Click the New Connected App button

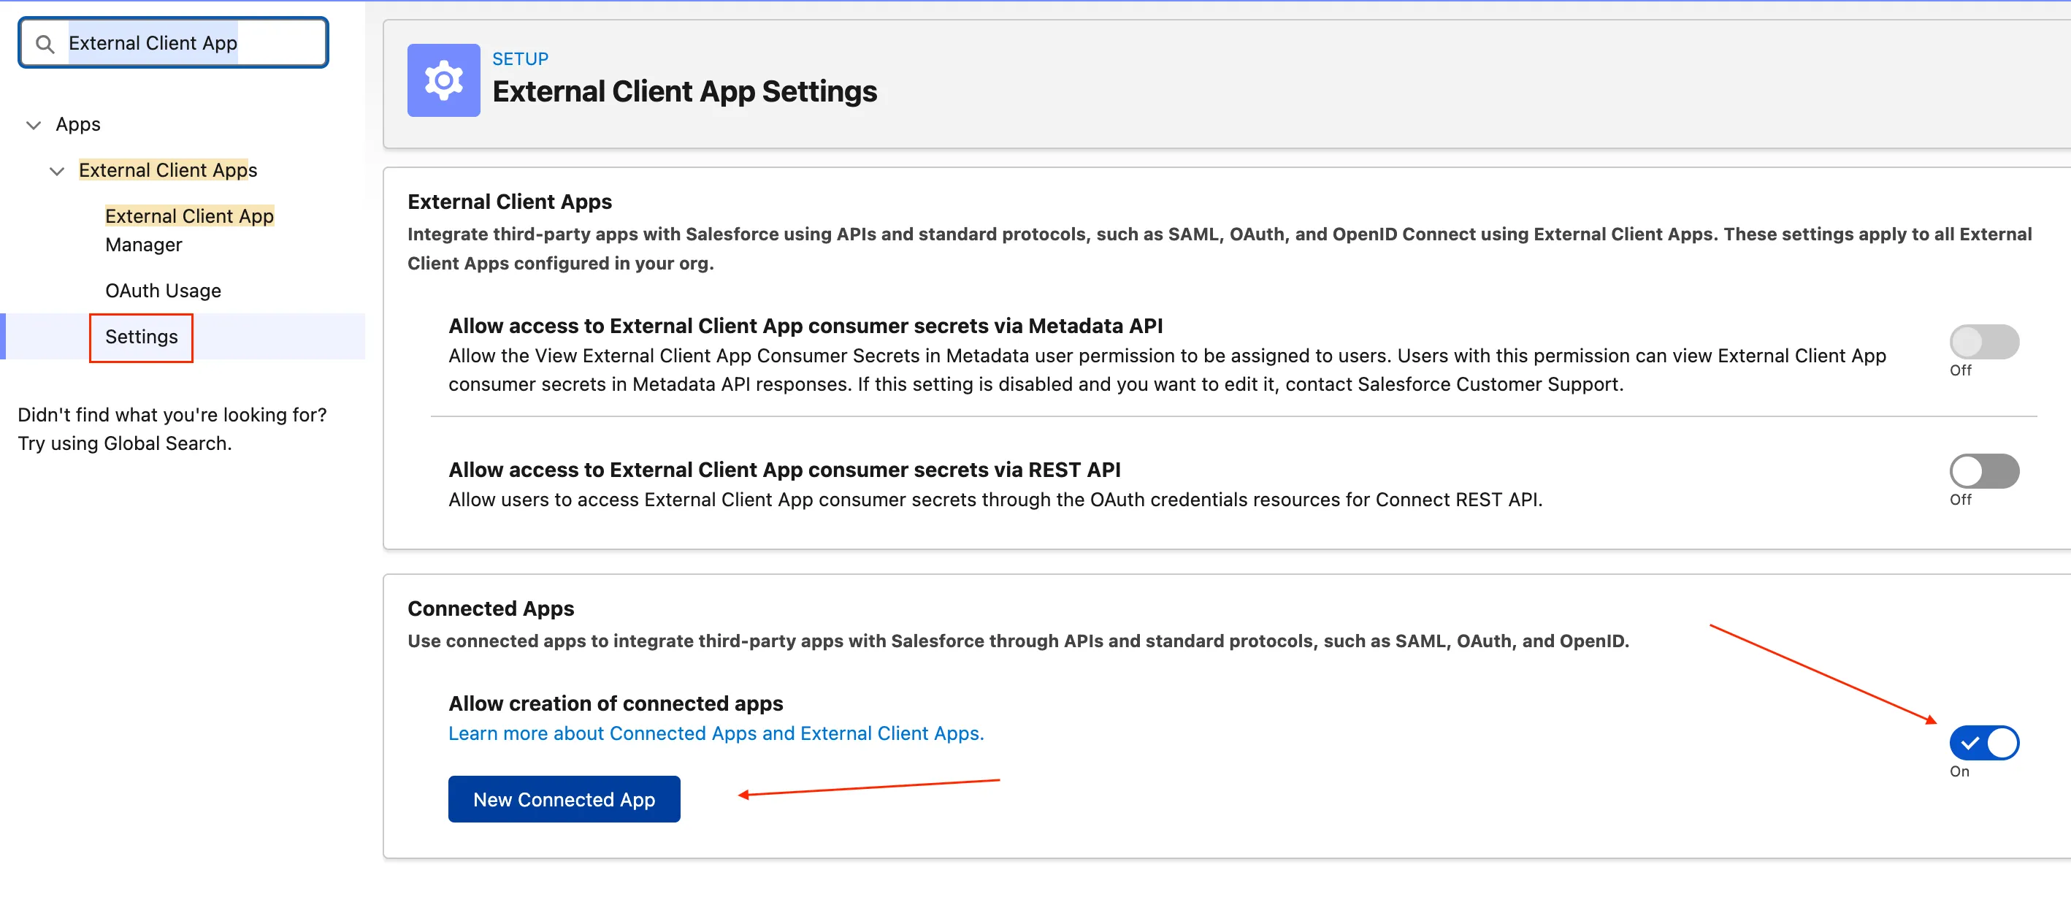coord(564,799)
